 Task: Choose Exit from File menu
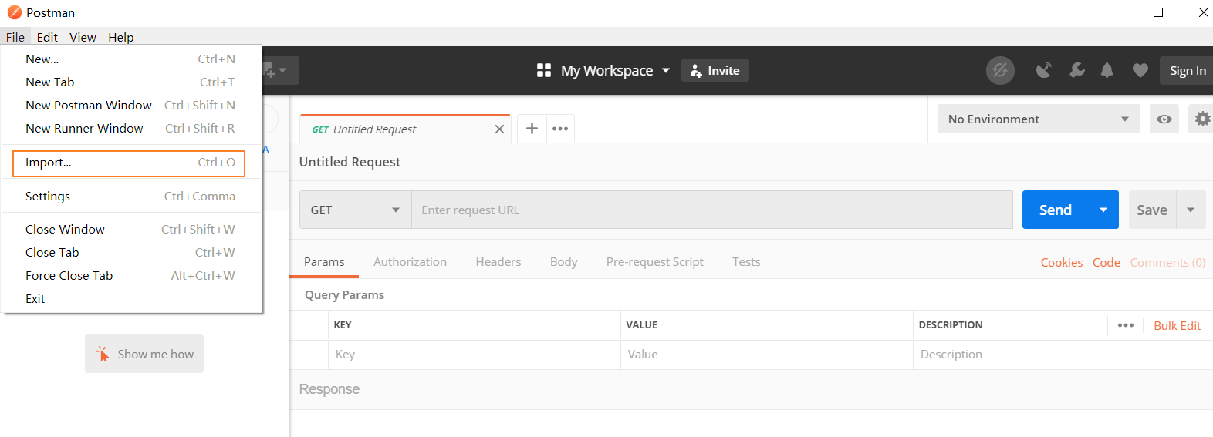[131, 298]
